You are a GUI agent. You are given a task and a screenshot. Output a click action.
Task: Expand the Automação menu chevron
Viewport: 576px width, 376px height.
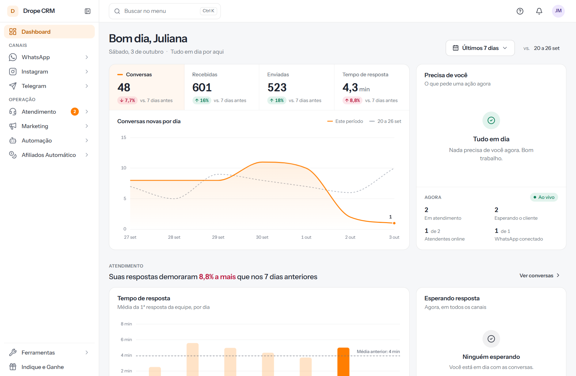pyautogui.click(x=87, y=140)
